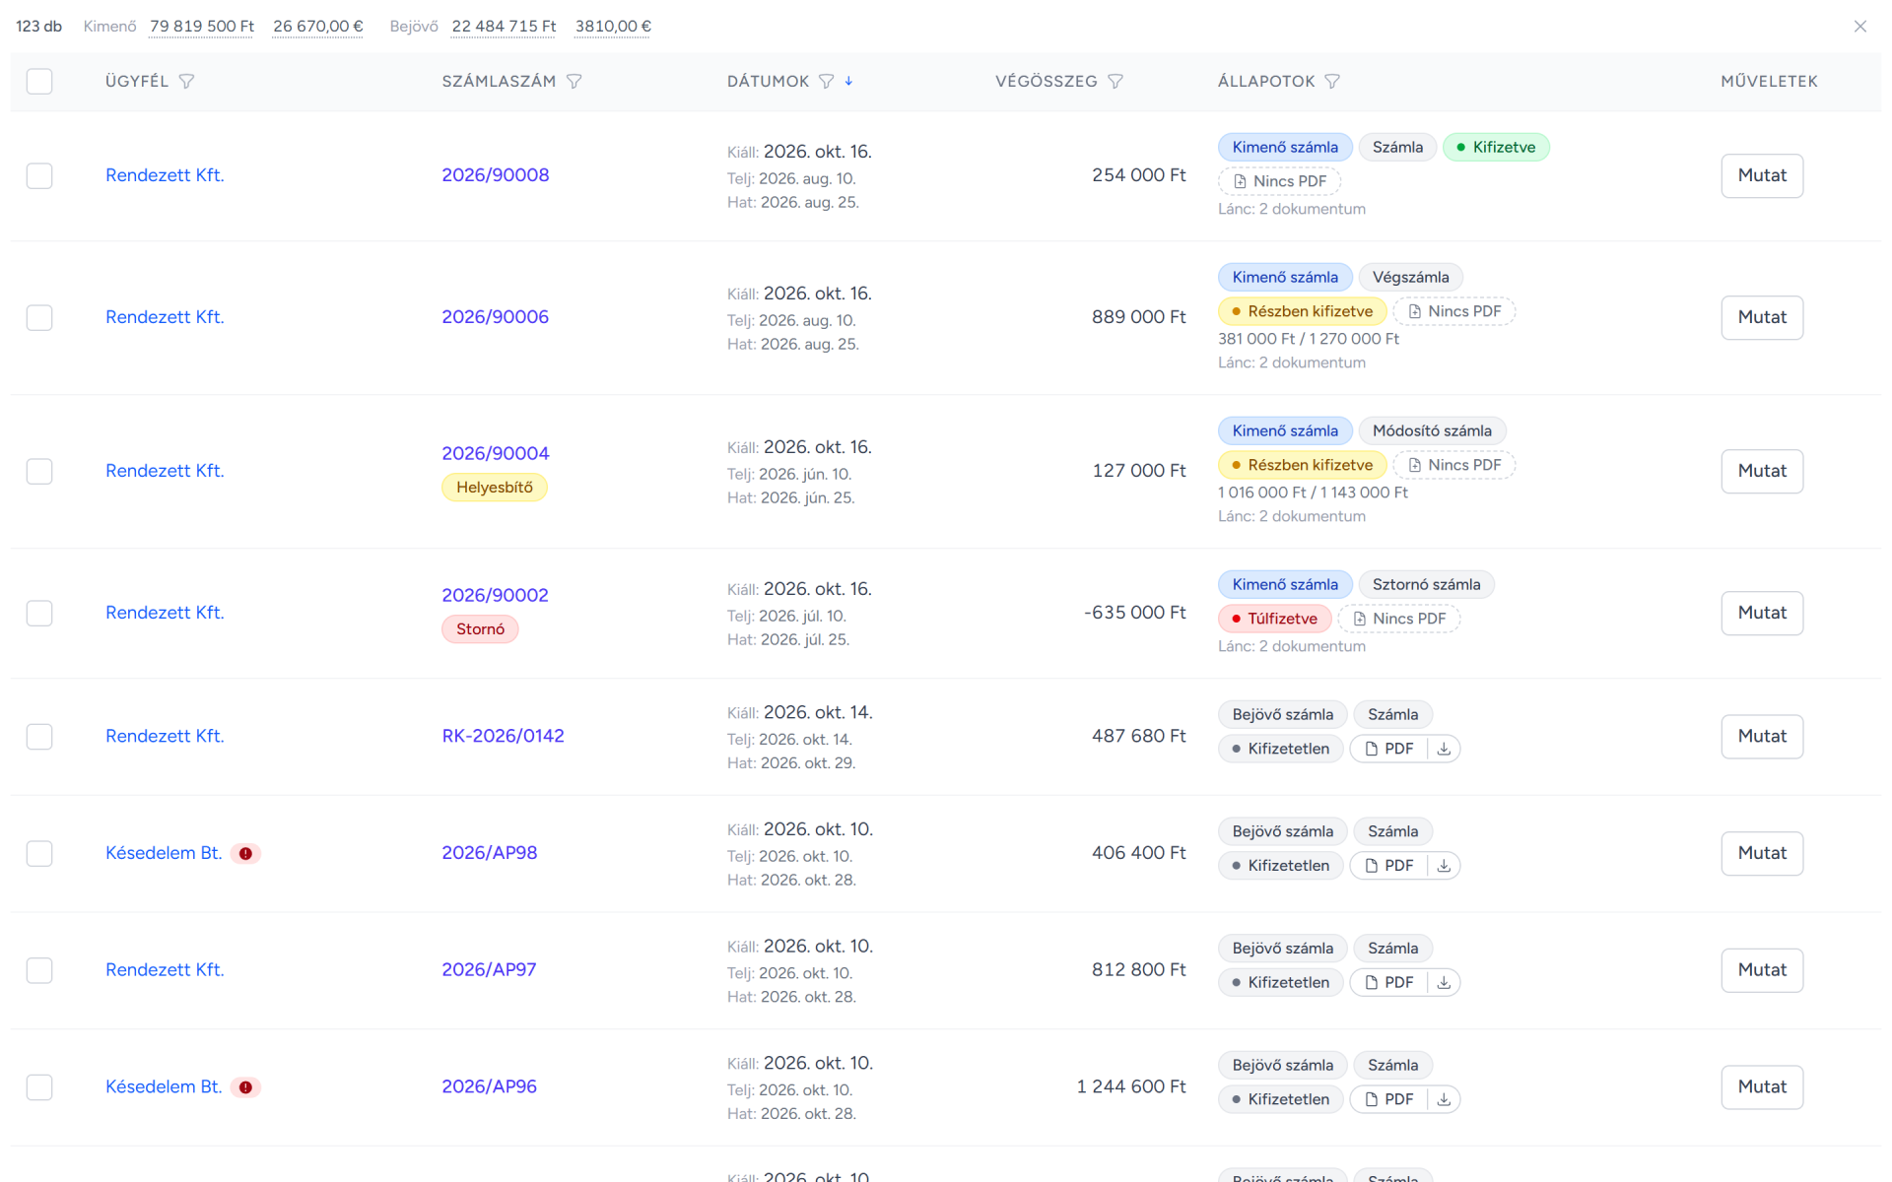Open the SZÁMLASZÁM column filter icon
The height and width of the screenshot is (1182, 1892).
(x=574, y=82)
